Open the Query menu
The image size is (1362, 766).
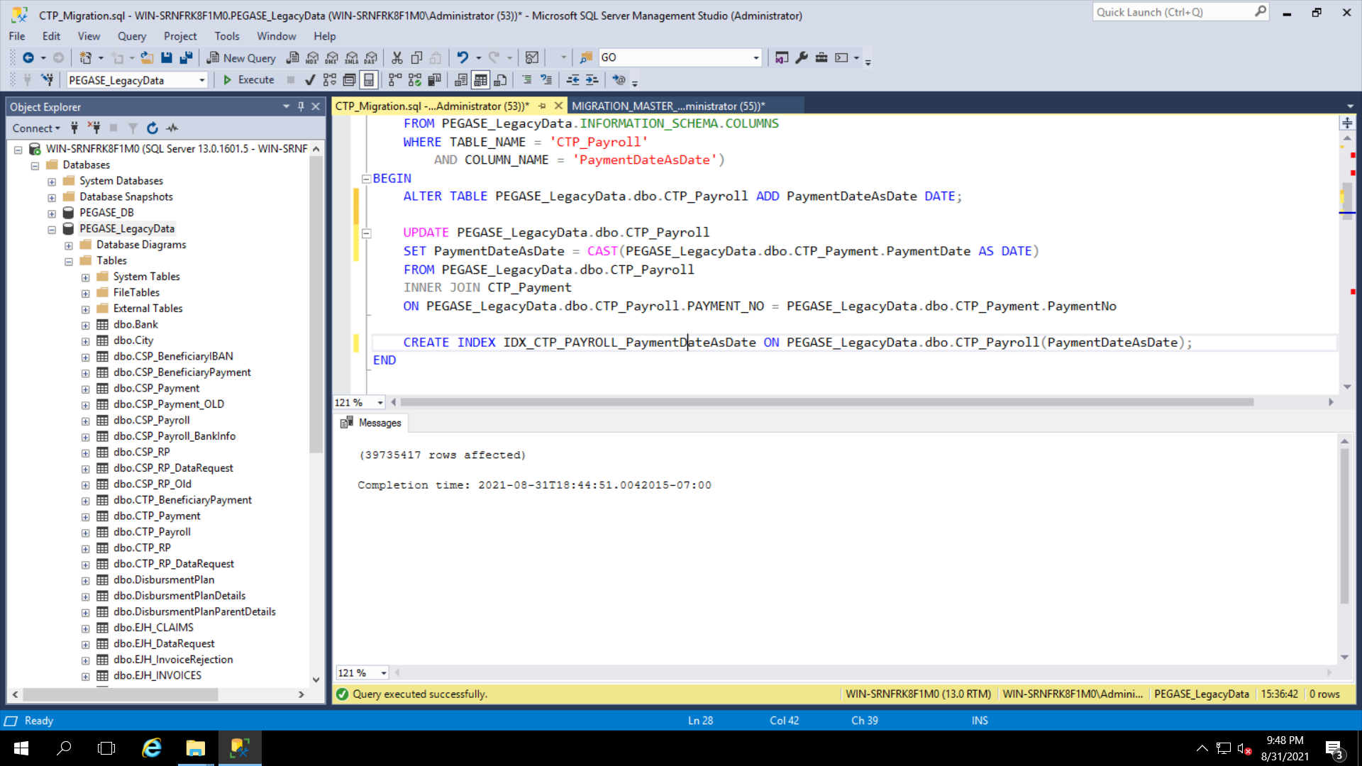tap(131, 36)
